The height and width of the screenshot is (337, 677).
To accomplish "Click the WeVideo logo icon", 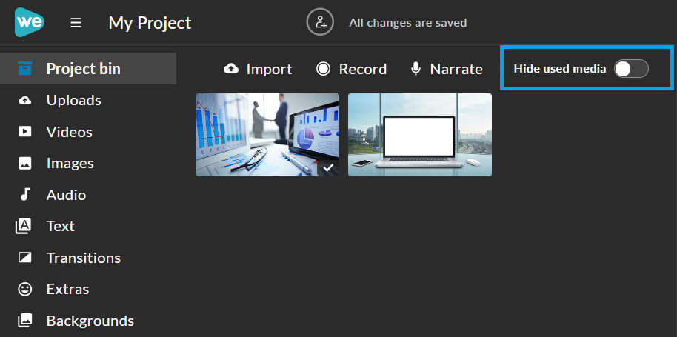I will (x=29, y=22).
